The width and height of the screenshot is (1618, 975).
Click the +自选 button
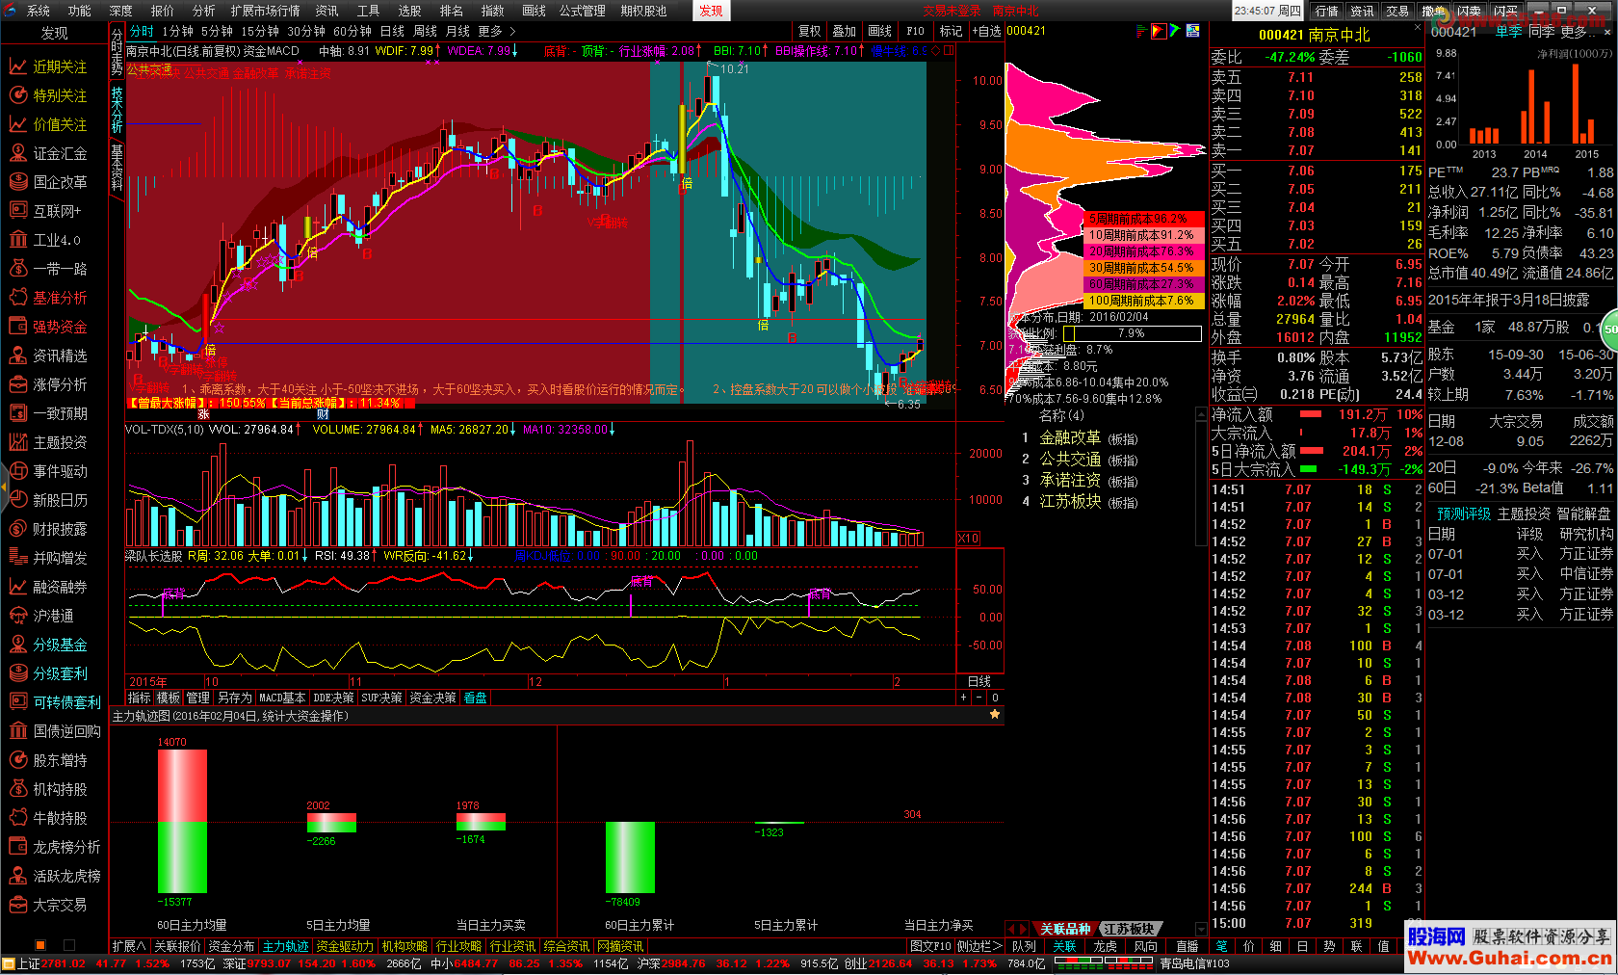(x=986, y=31)
